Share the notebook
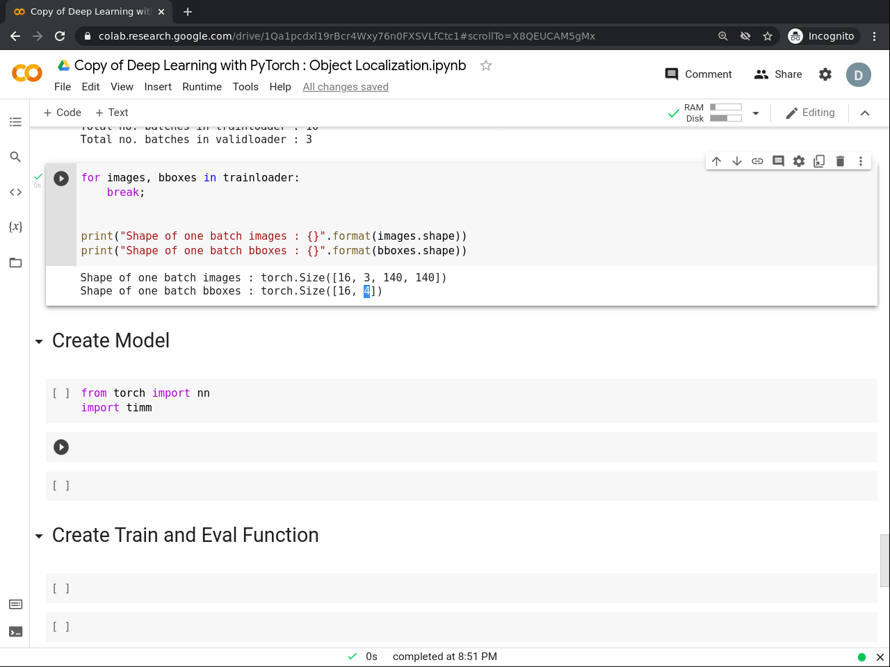Viewport: 890px width, 667px height. [778, 74]
